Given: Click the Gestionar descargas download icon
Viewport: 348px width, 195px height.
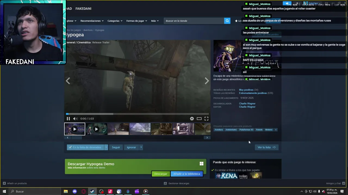Looking at the screenshot, I should click(x=165, y=183).
